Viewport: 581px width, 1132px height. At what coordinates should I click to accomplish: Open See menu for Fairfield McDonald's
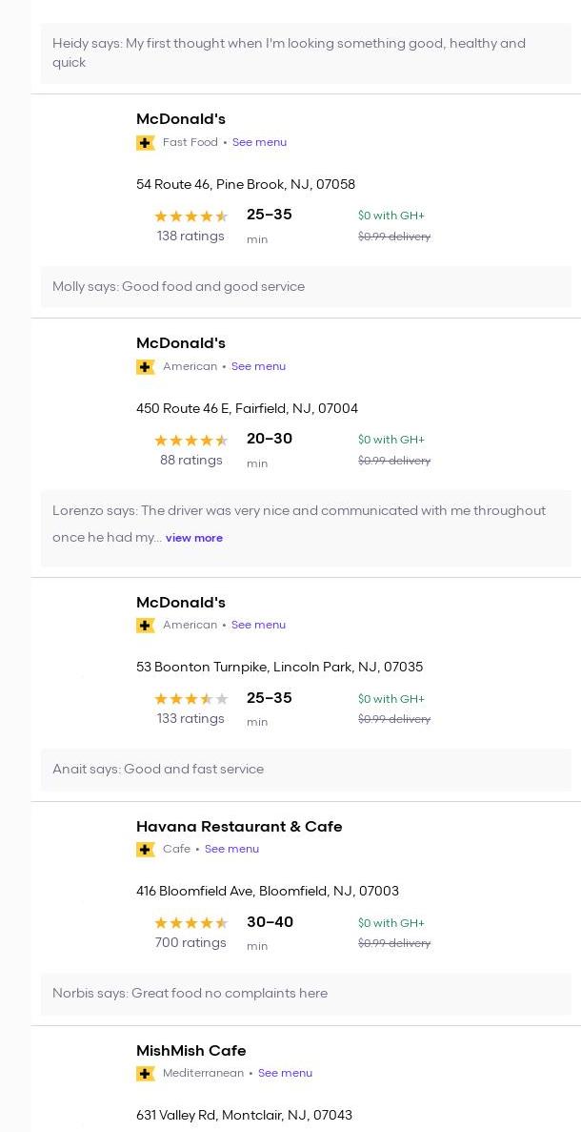258,367
